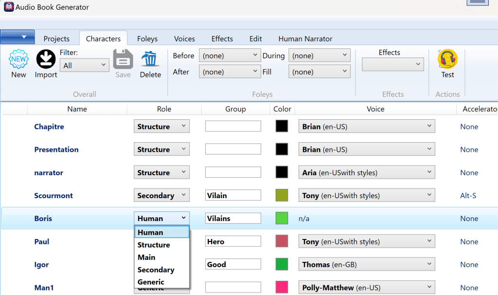
Task: Click the Save floppy disk icon
Action: 123,59
